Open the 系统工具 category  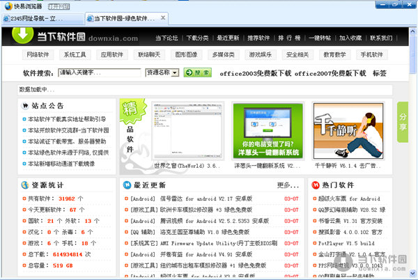click(75, 54)
